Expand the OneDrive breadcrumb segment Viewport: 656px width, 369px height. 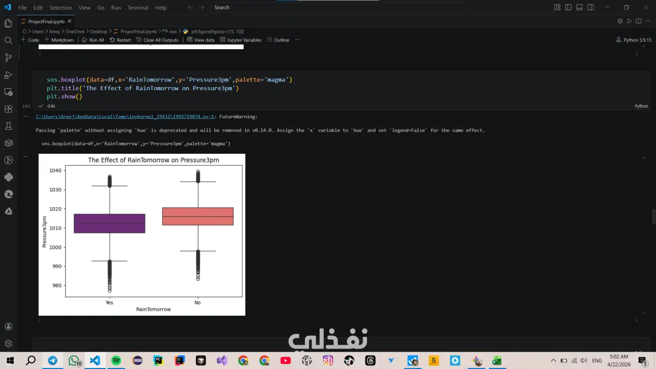tap(75, 31)
